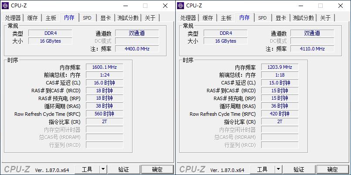Click 16 GBytes size field in right window

click(x=226, y=41)
